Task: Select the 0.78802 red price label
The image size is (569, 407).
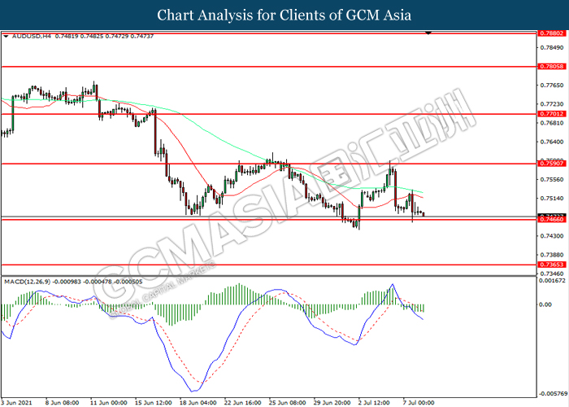Action: [x=552, y=33]
